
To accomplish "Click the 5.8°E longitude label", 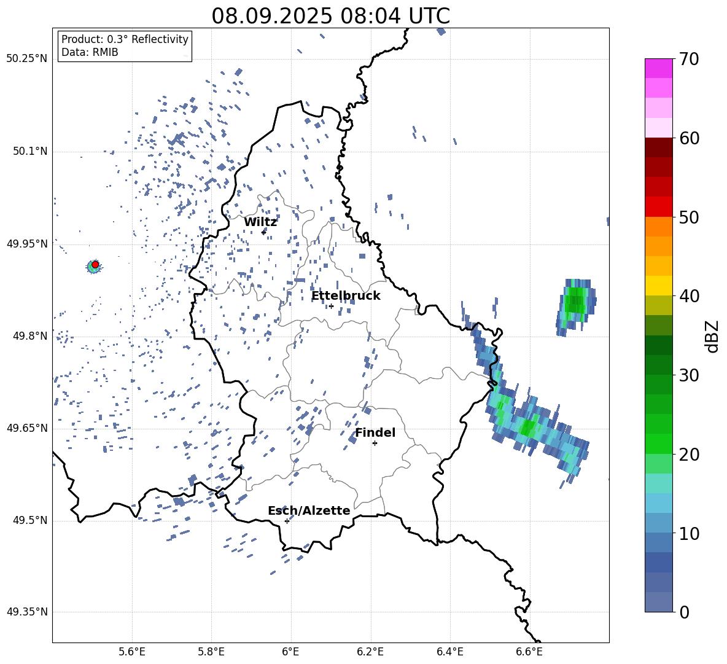I will (x=211, y=652).
